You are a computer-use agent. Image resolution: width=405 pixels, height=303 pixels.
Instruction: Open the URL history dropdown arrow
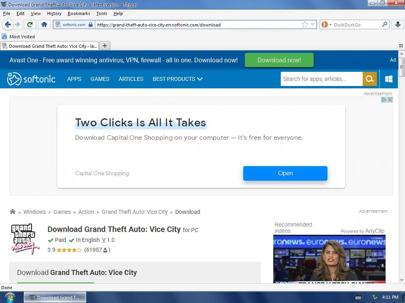[x=312, y=25]
